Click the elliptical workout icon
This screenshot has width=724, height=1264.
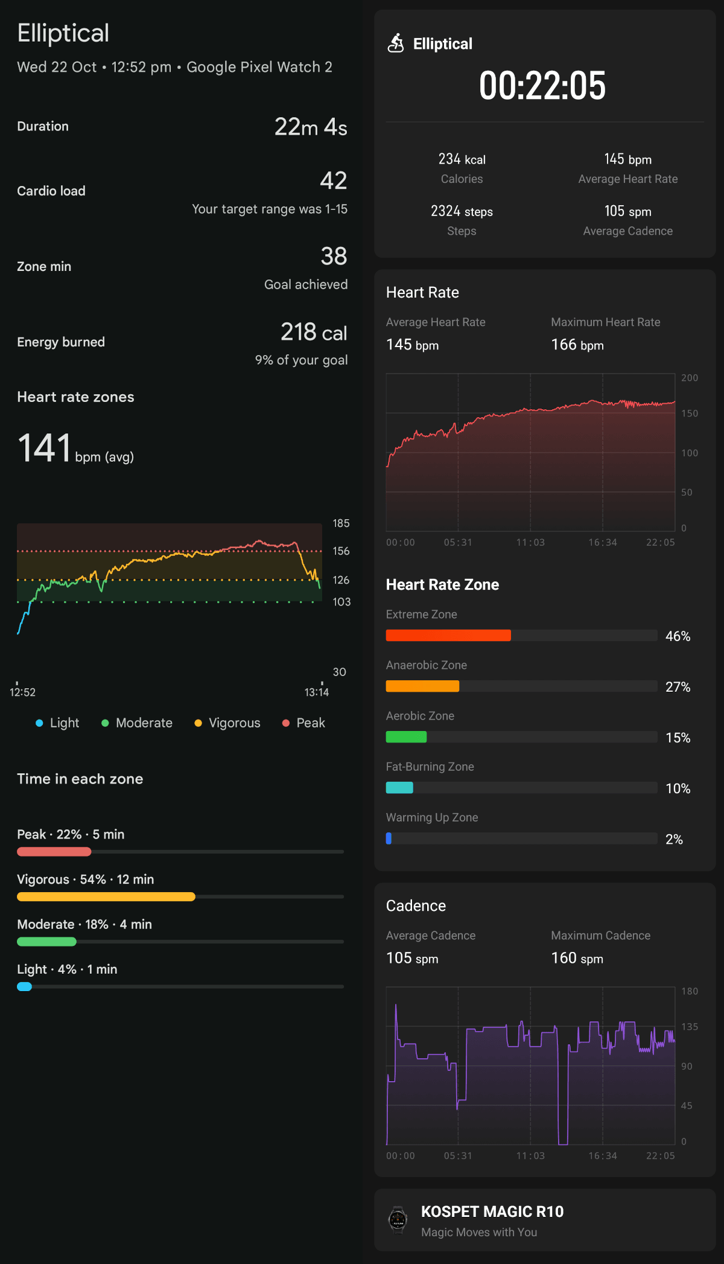[x=396, y=43]
